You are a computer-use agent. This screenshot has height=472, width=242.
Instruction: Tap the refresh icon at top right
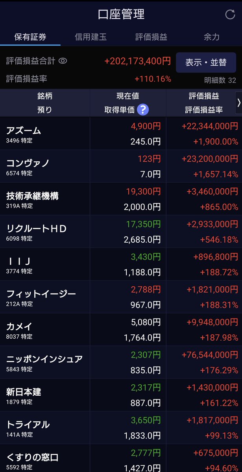point(230,15)
